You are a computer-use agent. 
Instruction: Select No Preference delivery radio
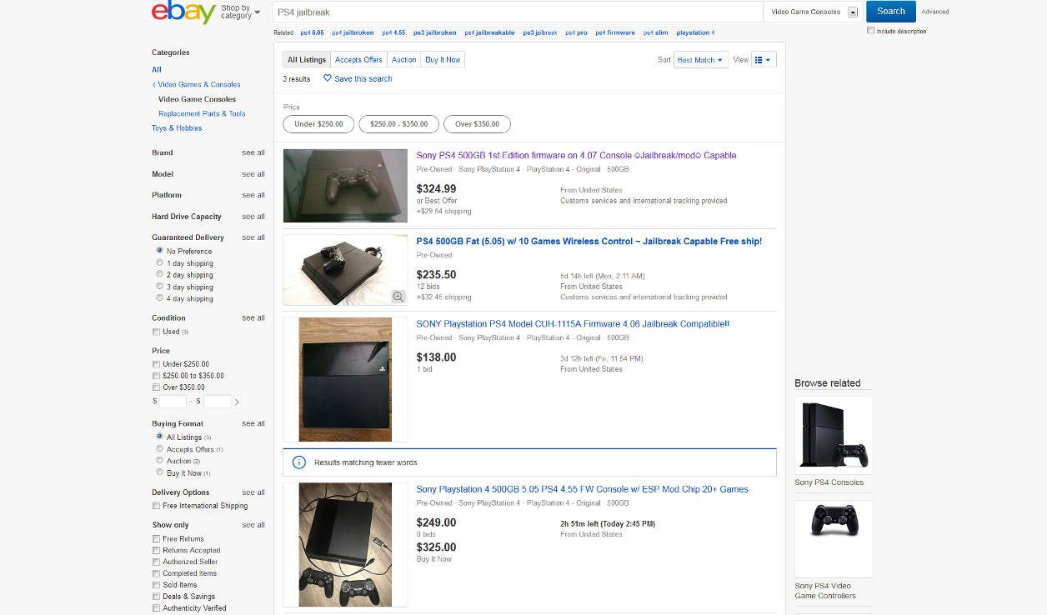159,250
